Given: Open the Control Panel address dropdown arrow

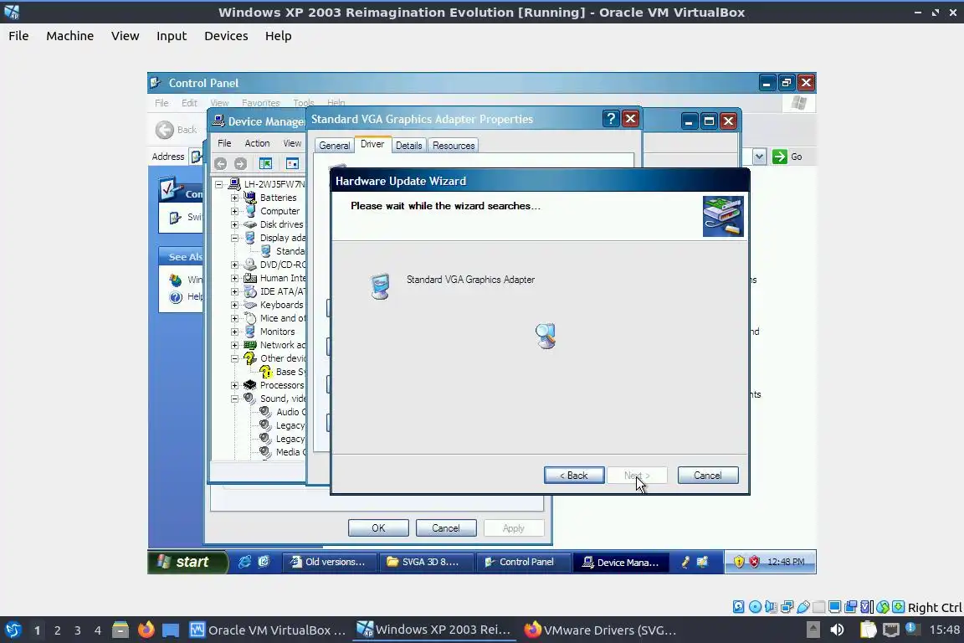Looking at the screenshot, I should pyautogui.click(x=759, y=157).
